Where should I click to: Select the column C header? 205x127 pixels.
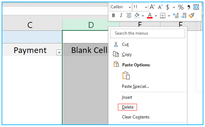[x=32, y=25]
